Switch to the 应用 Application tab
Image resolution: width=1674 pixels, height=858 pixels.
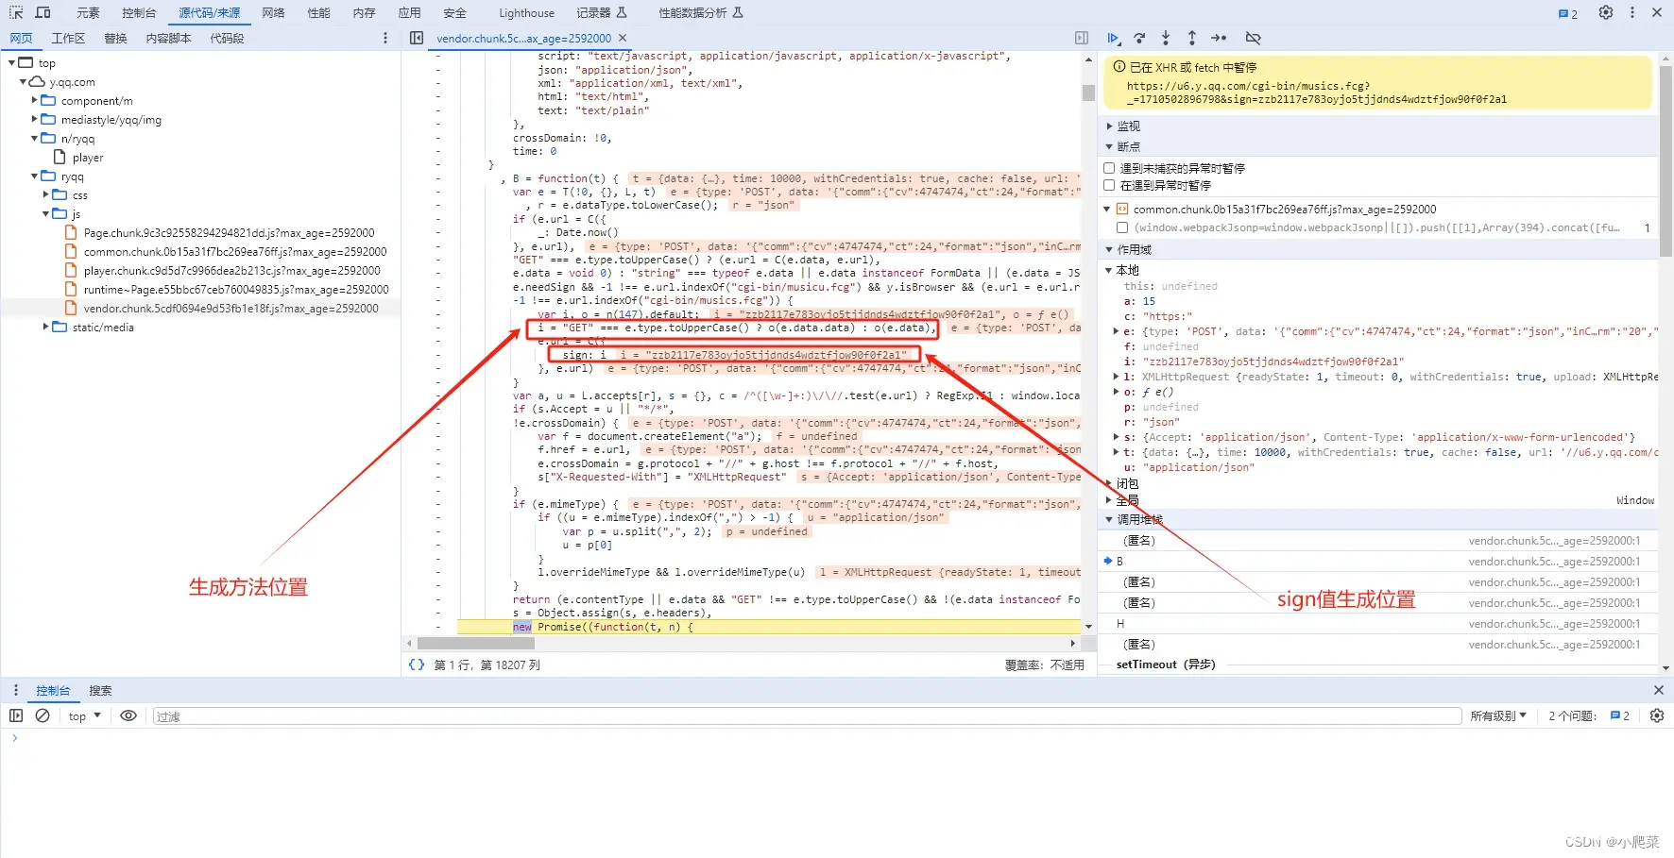pyautogui.click(x=409, y=12)
